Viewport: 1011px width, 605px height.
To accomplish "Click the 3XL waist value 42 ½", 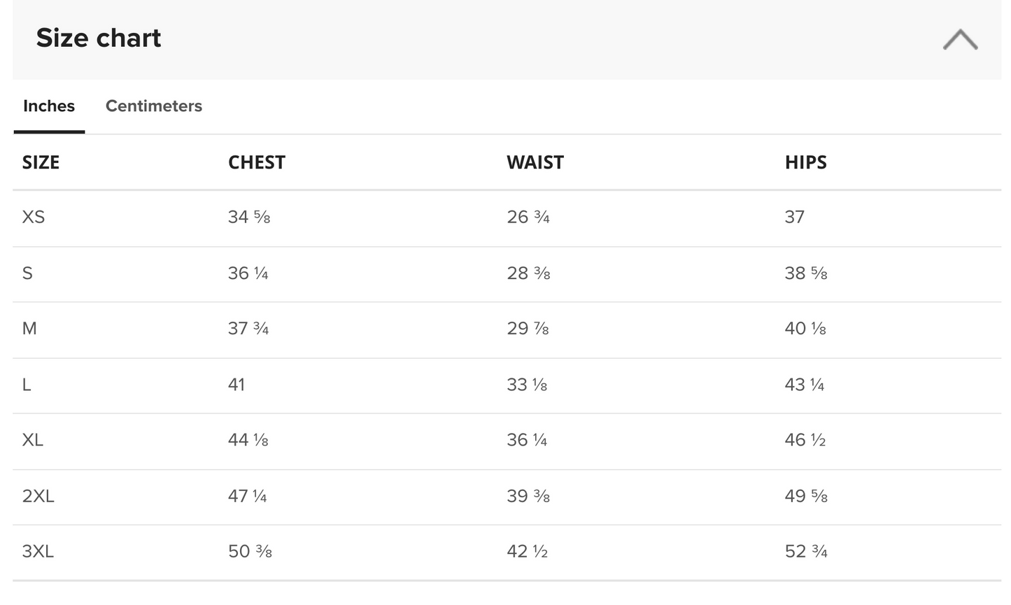I will pyautogui.click(x=527, y=551).
